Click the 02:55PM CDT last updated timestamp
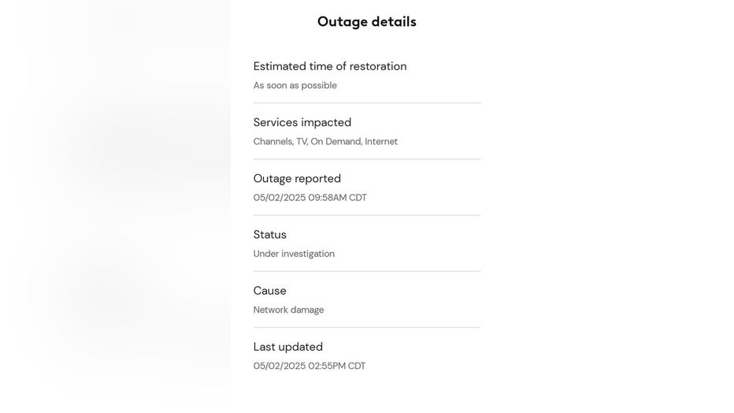The height and width of the screenshot is (413, 734). [310, 366]
